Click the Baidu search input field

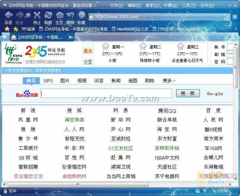[x=106, y=93]
